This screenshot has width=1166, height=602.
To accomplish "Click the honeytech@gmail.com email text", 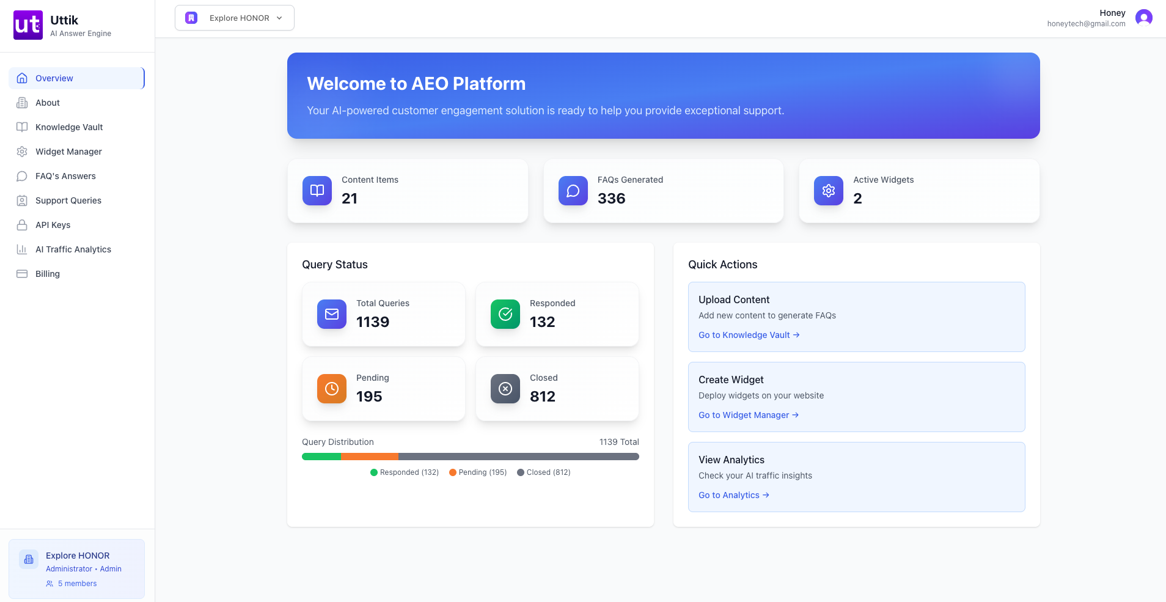I will pos(1086,24).
